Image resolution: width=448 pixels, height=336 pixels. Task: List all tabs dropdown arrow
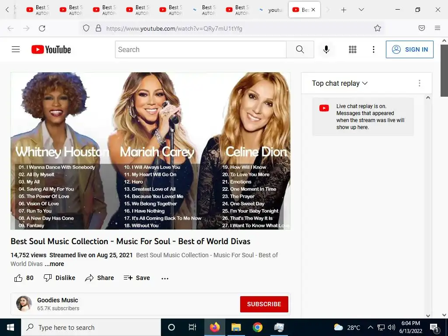361,10
